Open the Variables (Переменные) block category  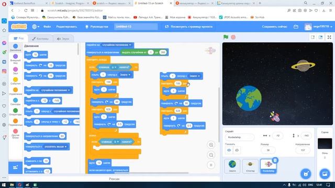pos(15,122)
